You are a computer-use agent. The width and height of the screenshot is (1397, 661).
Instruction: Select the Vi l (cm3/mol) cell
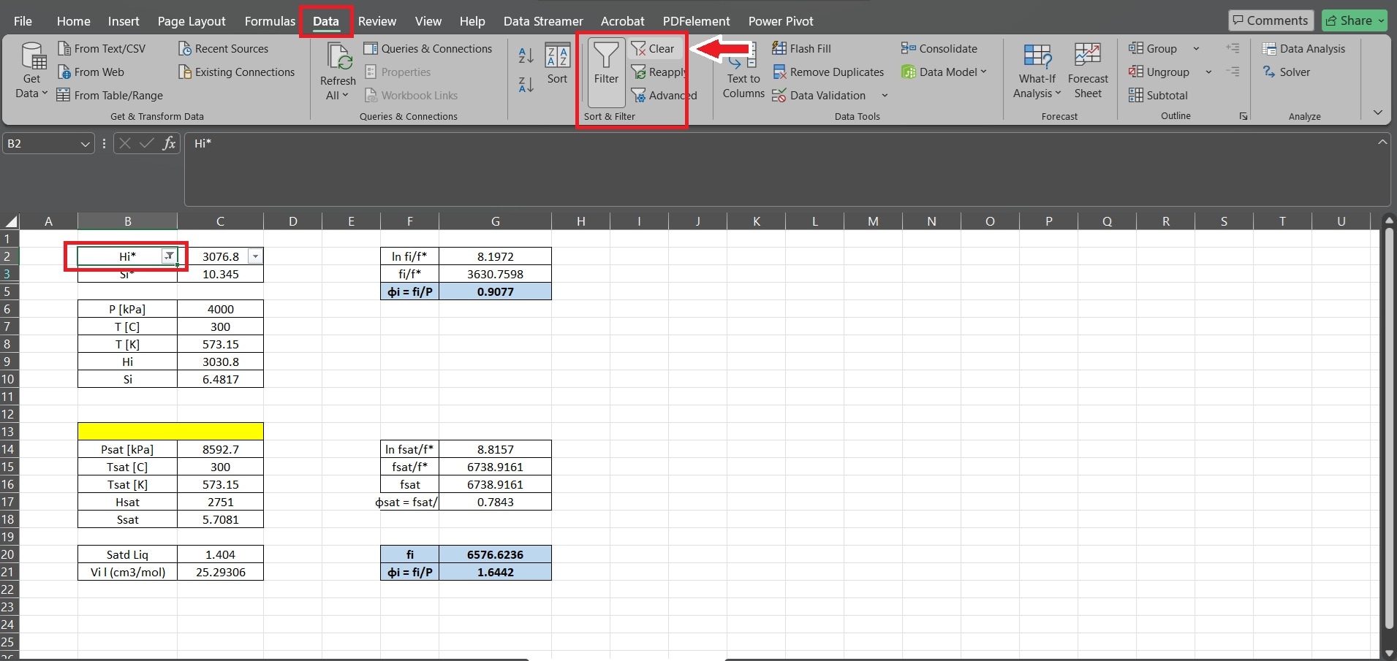click(127, 572)
